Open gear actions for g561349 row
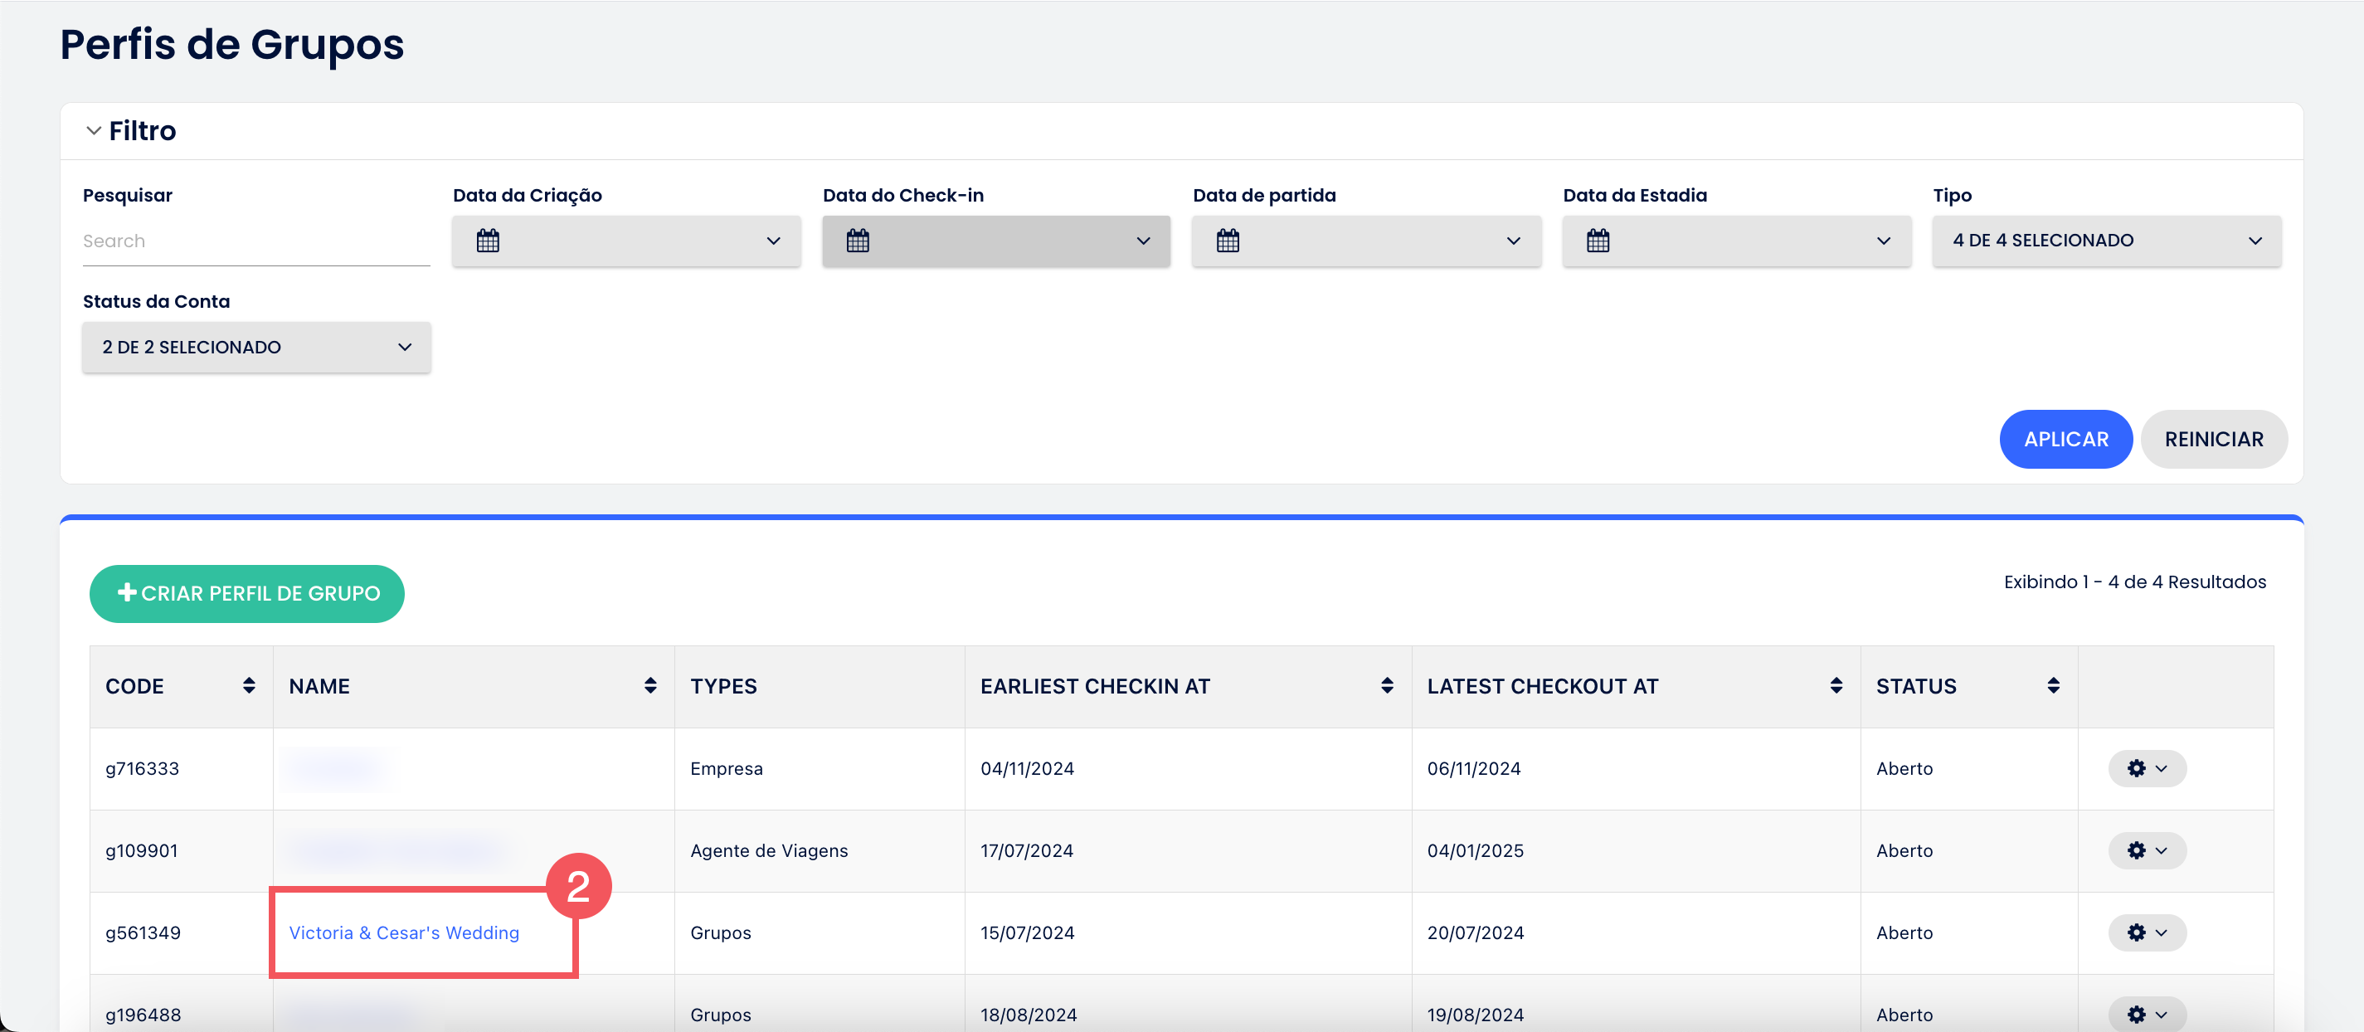This screenshot has height=1032, width=2364. click(x=2146, y=932)
